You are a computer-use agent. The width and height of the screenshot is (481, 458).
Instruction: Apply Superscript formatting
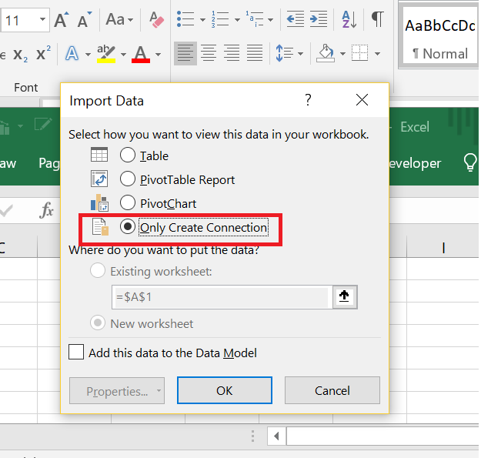[x=44, y=54]
